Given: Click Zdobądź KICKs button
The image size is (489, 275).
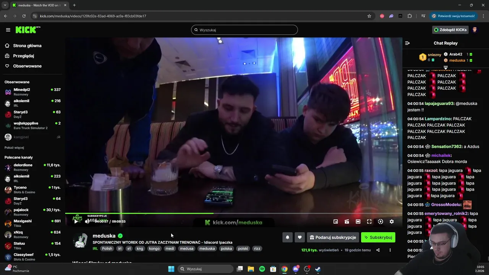Looking at the screenshot, I should click(450, 30).
